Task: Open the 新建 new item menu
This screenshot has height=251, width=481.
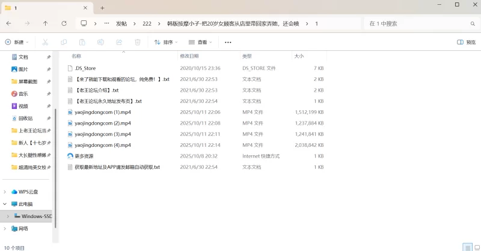Action: point(17,43)
